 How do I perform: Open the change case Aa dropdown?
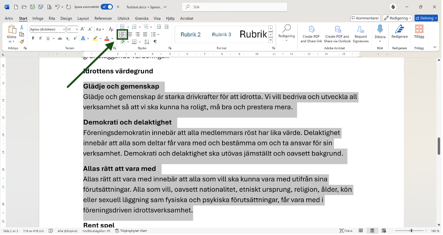point(100,29)
